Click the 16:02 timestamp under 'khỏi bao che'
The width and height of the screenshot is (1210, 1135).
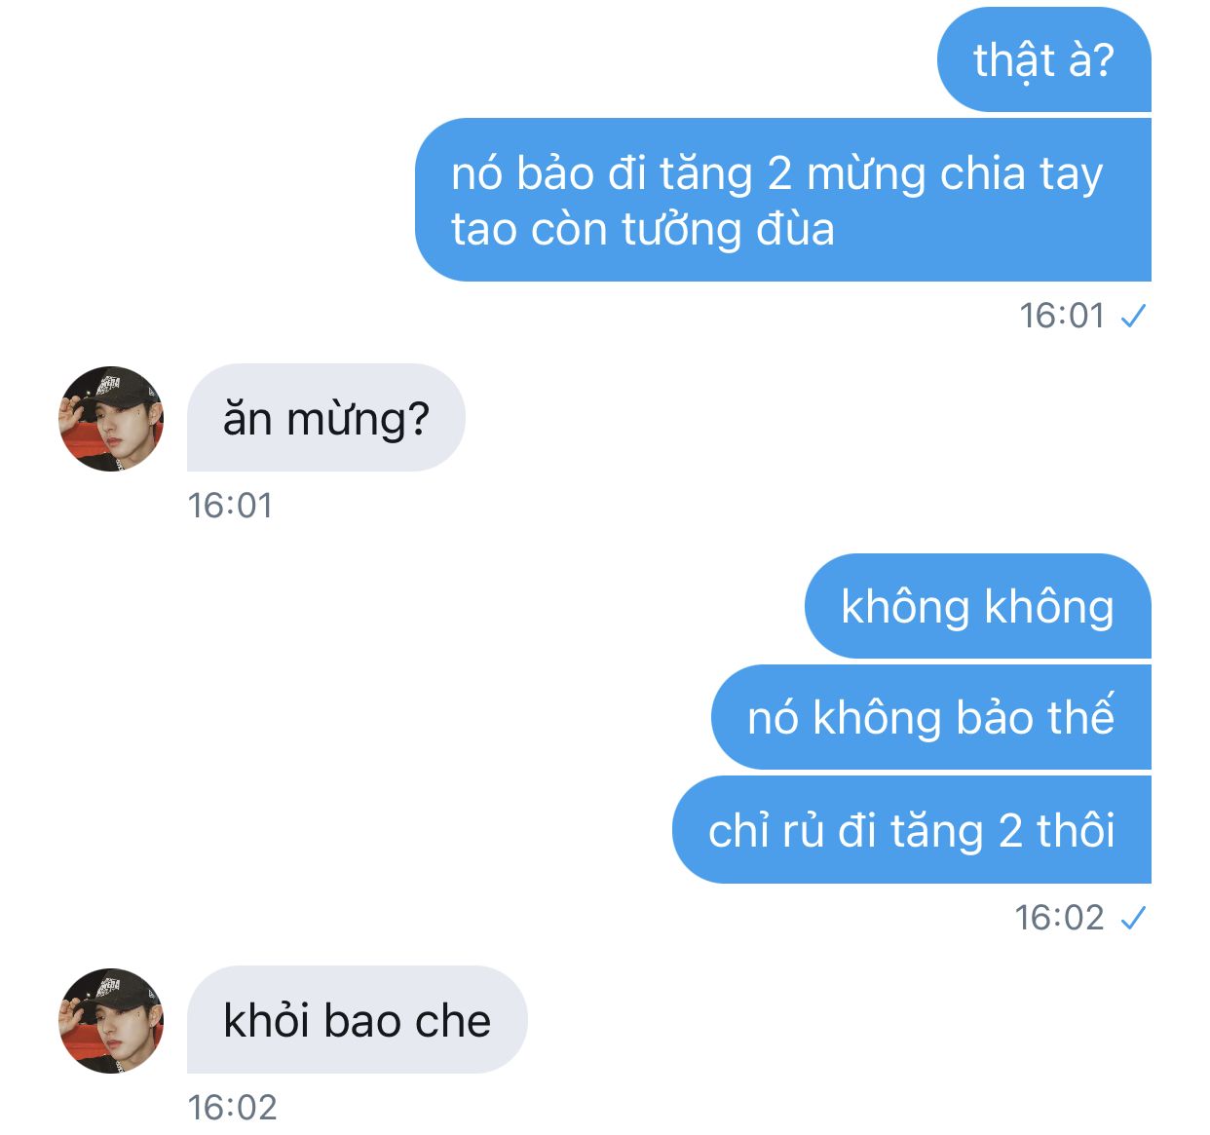[x=232, y=1108]
